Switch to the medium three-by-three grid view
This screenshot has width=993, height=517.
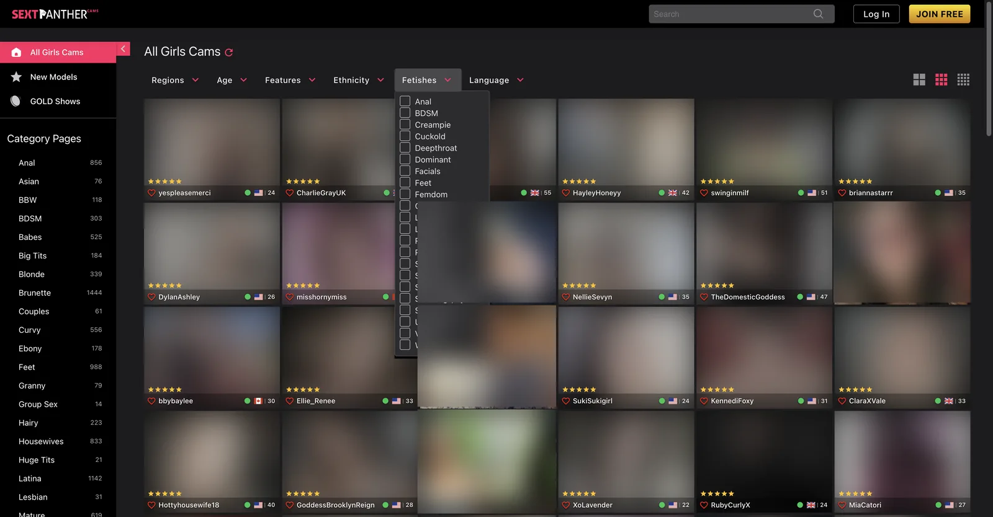point(941,79)
